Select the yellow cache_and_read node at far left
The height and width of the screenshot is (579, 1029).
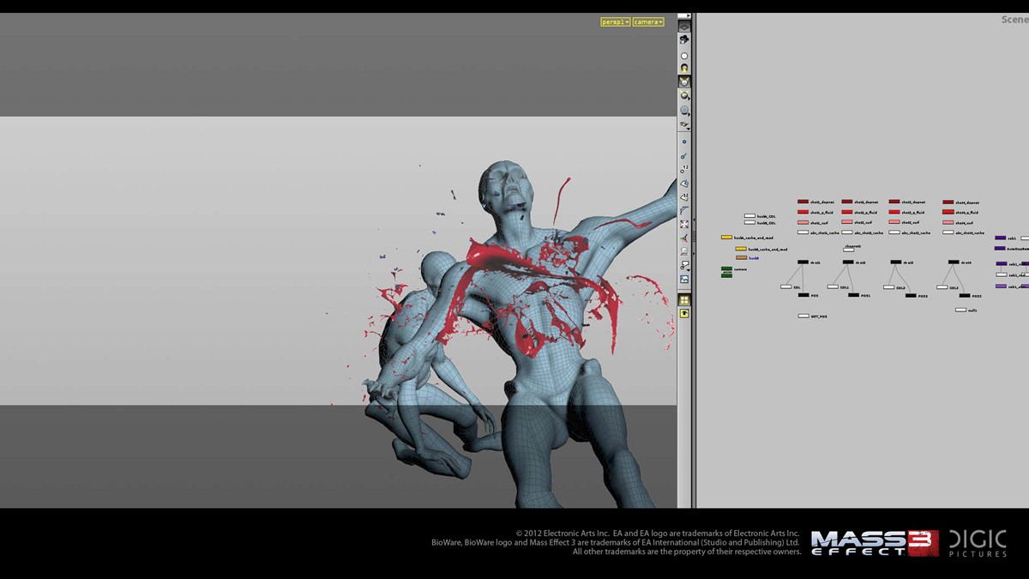[726, 238]
